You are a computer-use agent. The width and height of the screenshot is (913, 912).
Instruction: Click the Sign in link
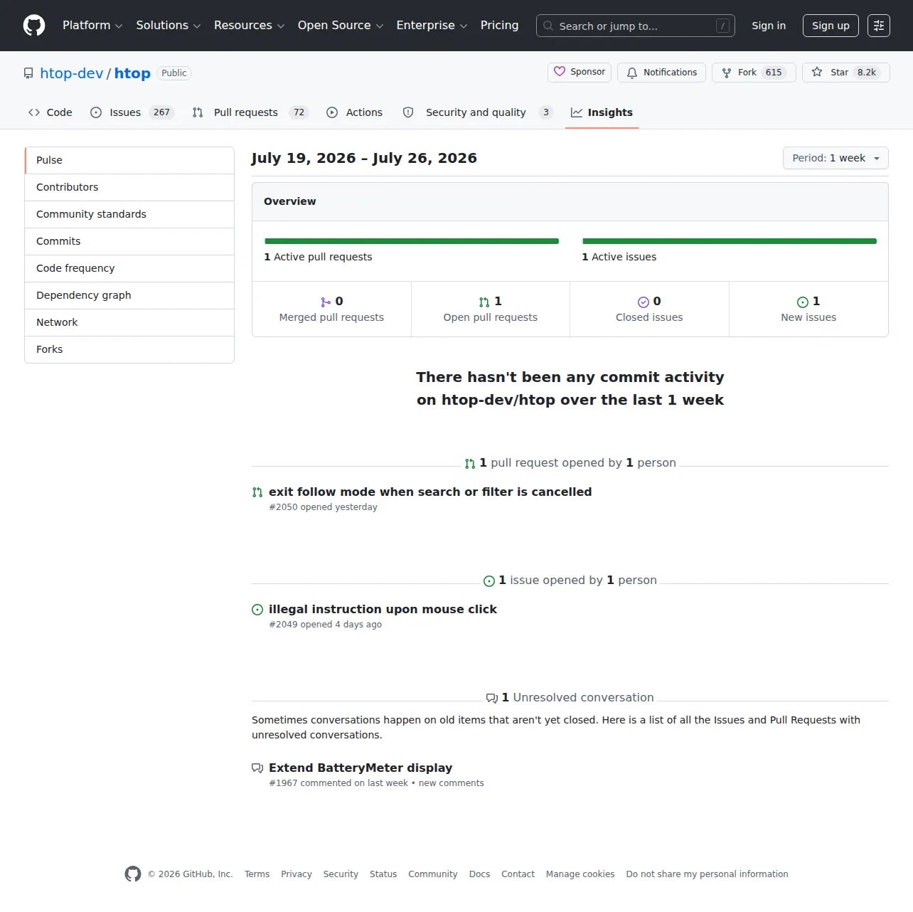[x=769, y=26]
